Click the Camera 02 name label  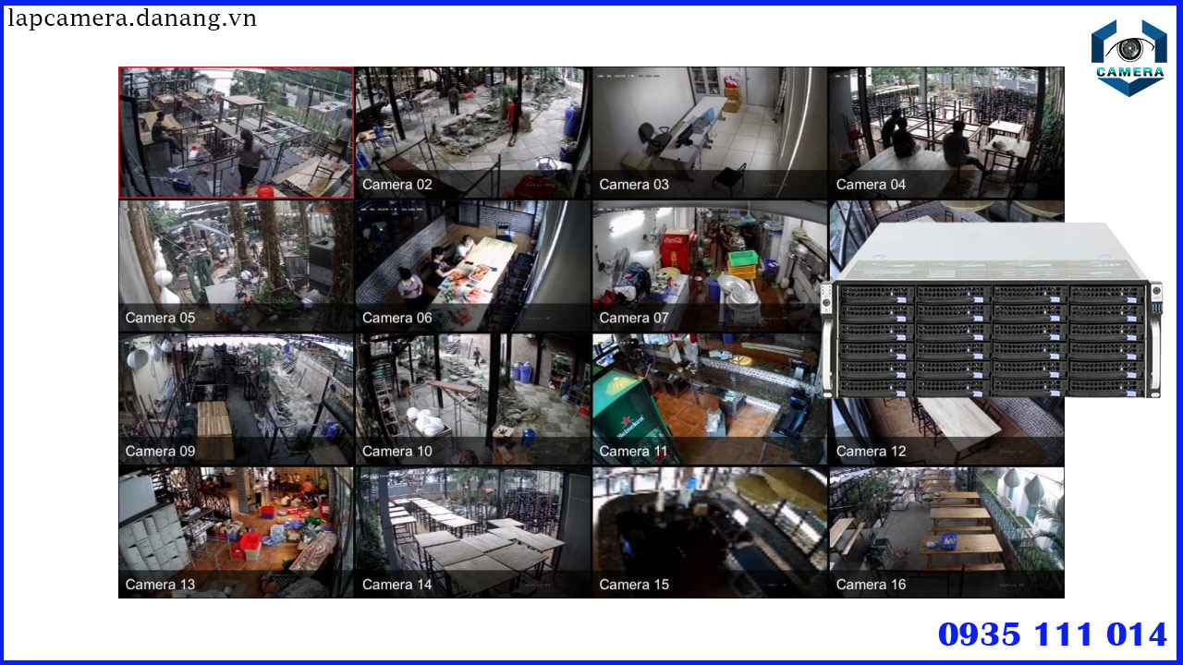pos(396,184)
